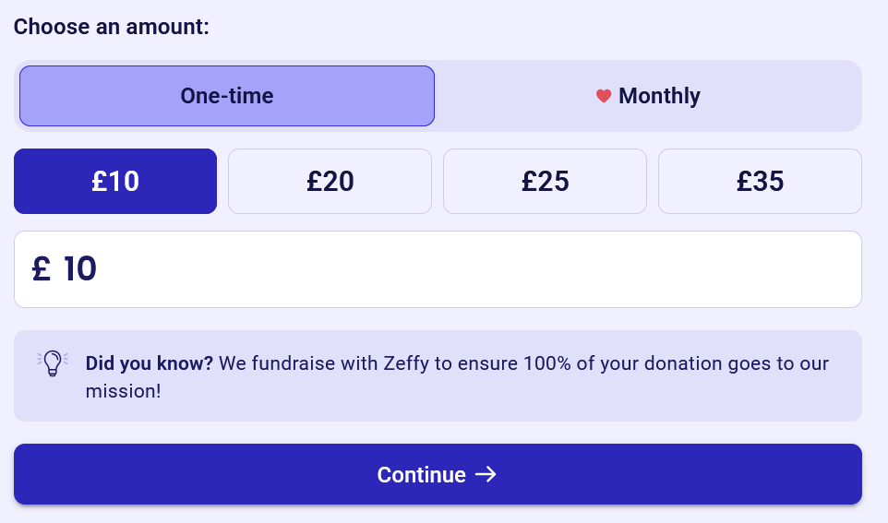Select the One-time donation option
The width and height of the screenshot is (888, 523).
point(226,96)
